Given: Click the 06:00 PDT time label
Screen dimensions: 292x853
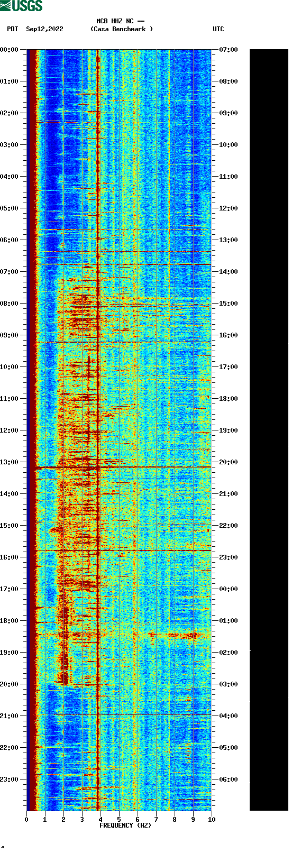Looking at the screenshot, I should (9, 240).
